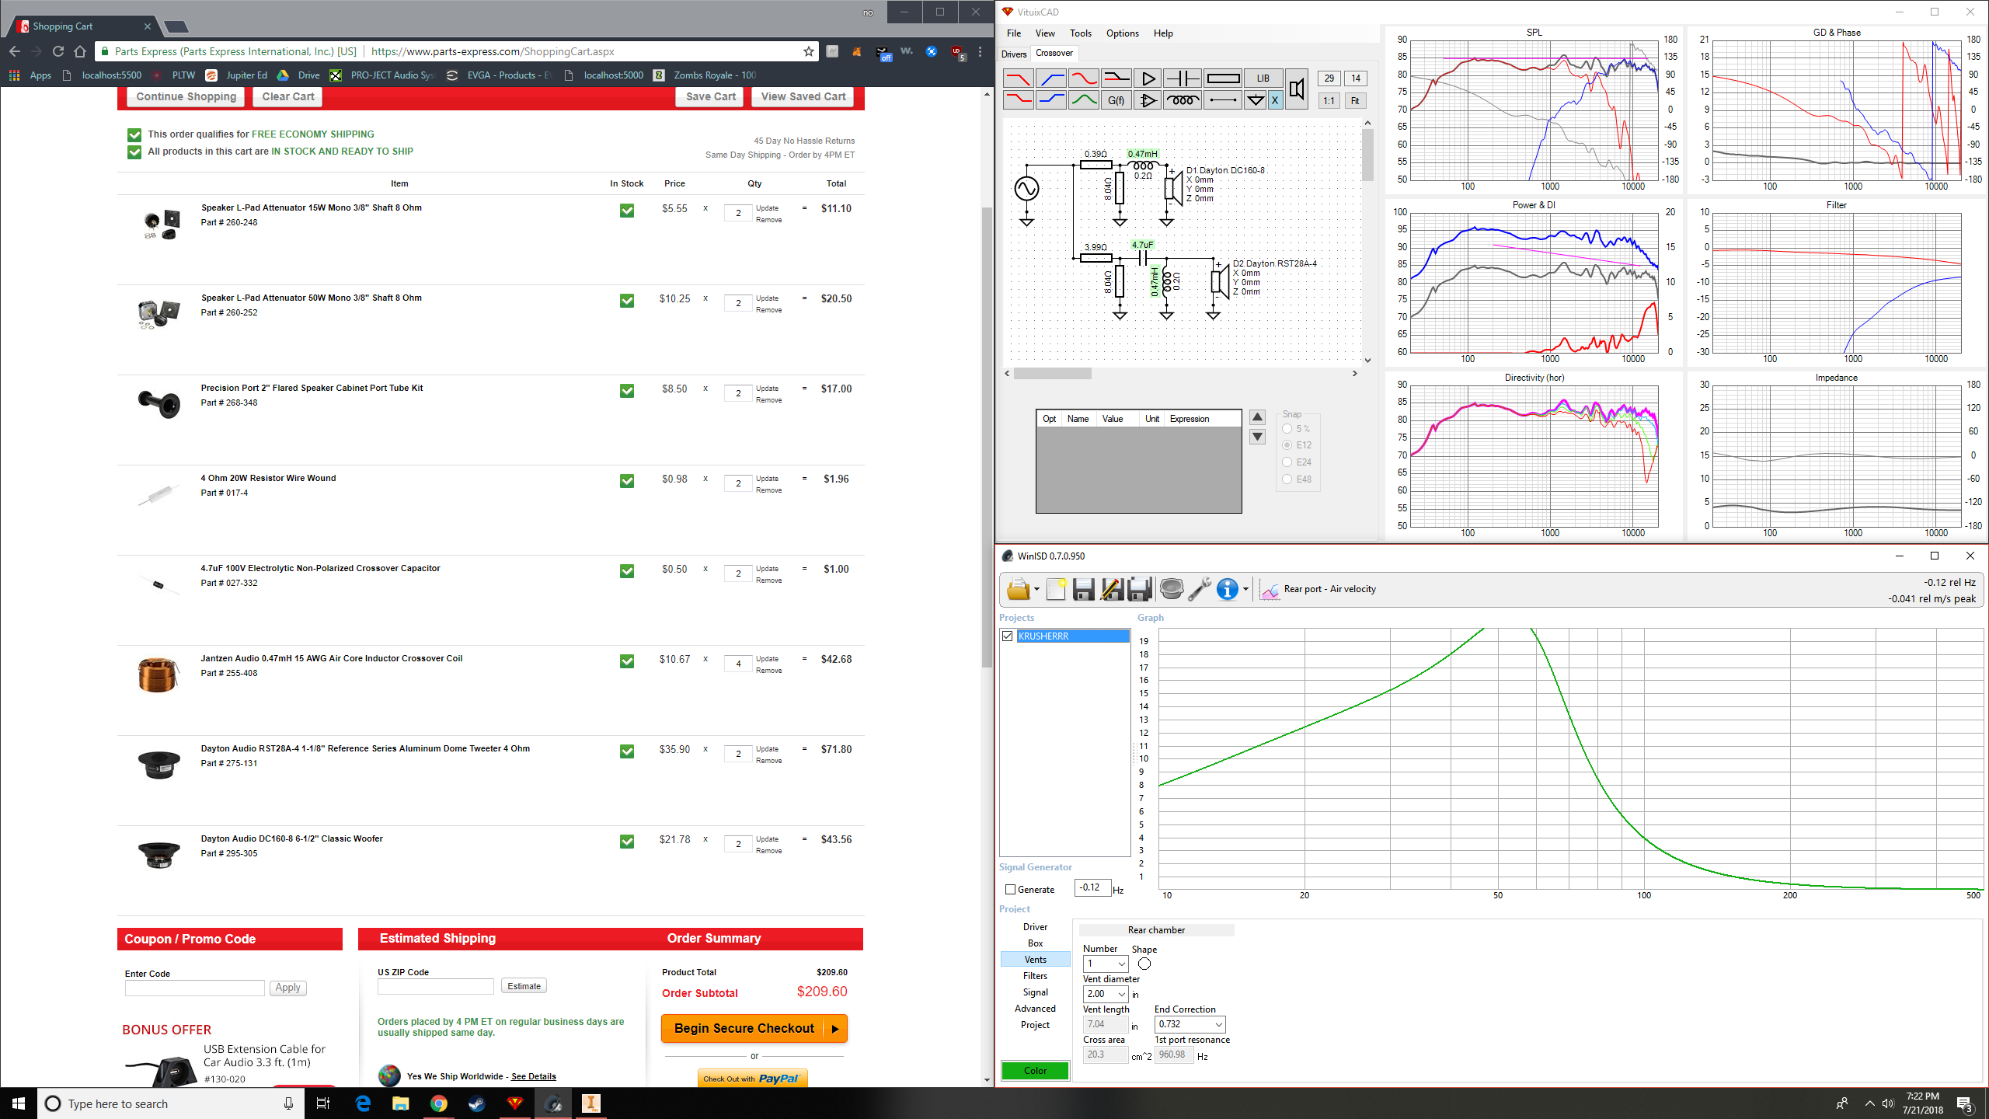Select the Box section in WinISD
This screenshot has height=1119, width=1989.
point(1035,943)
